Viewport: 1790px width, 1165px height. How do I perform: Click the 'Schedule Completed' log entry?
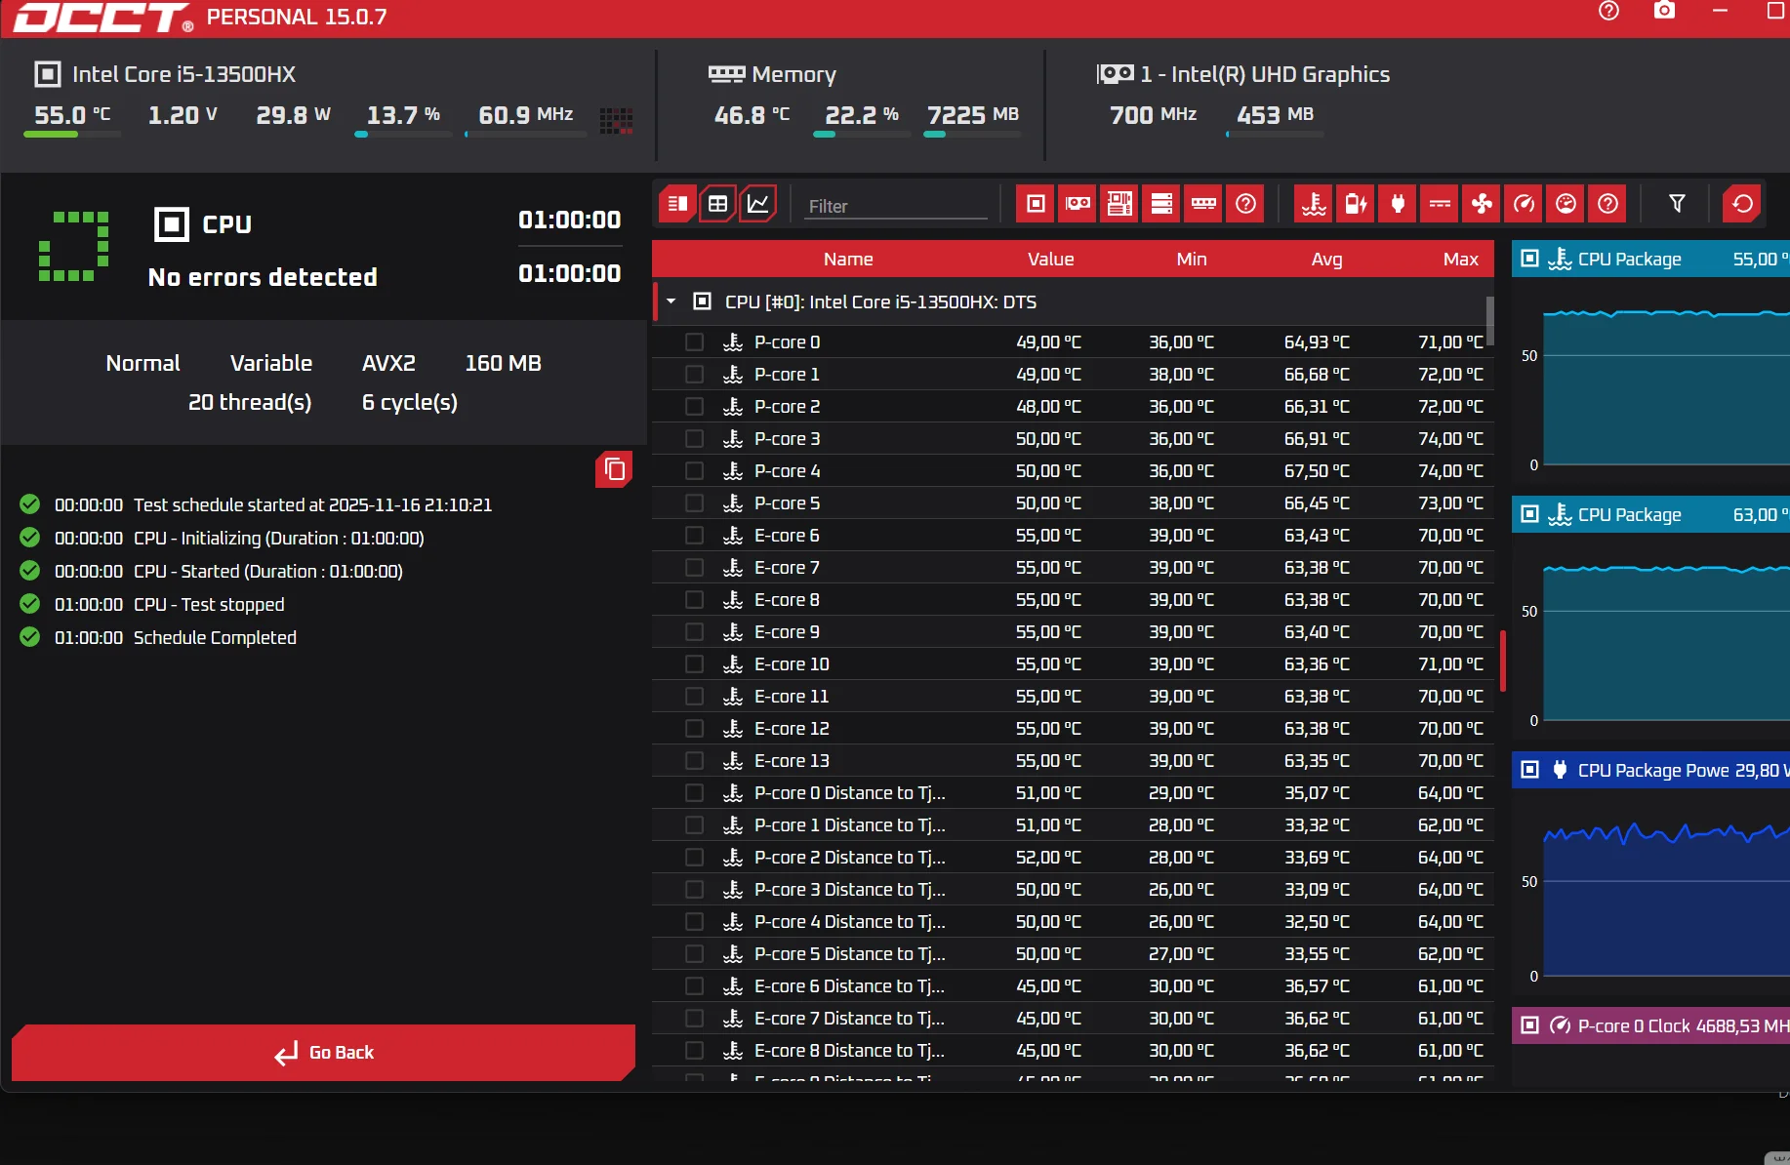215,637
